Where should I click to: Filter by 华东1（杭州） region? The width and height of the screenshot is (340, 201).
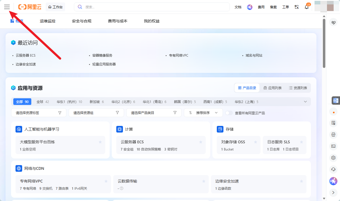[x=69, y=102]
